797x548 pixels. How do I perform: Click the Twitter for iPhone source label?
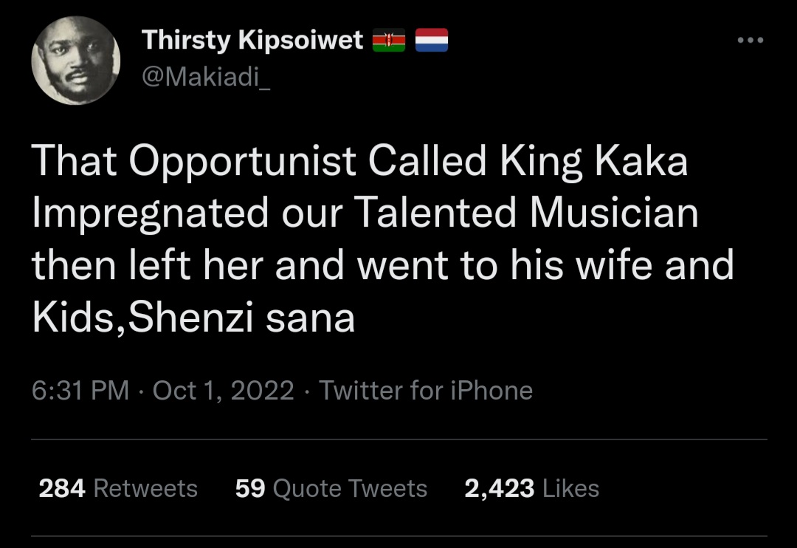click(426, 391)
